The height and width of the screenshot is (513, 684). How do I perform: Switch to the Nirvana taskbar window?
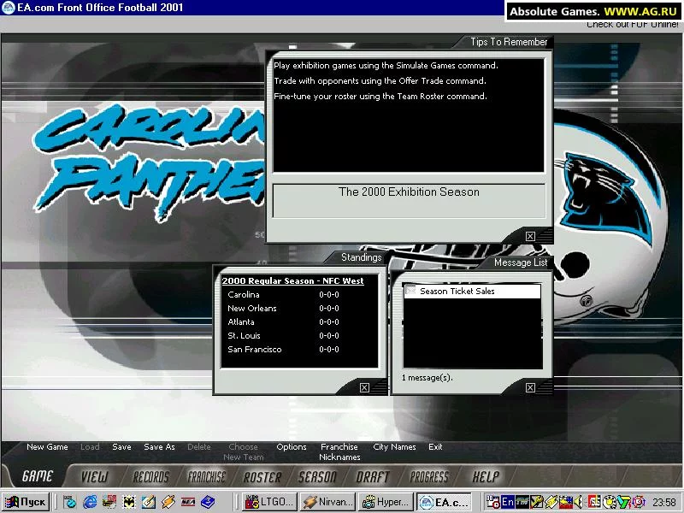(x=328, y=502)
